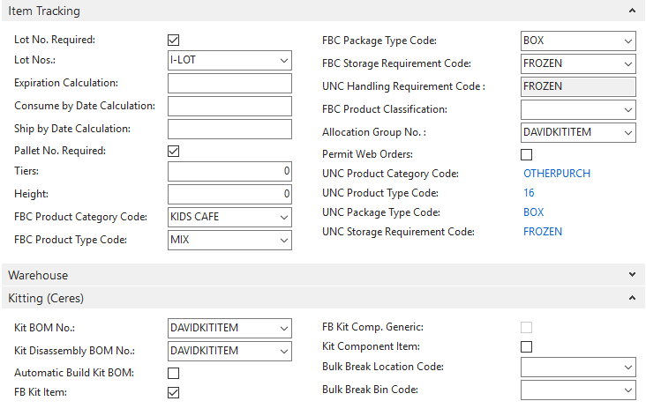Check Automatic Build Kit BOM
The image size is (646, 416).
point(174,373)
